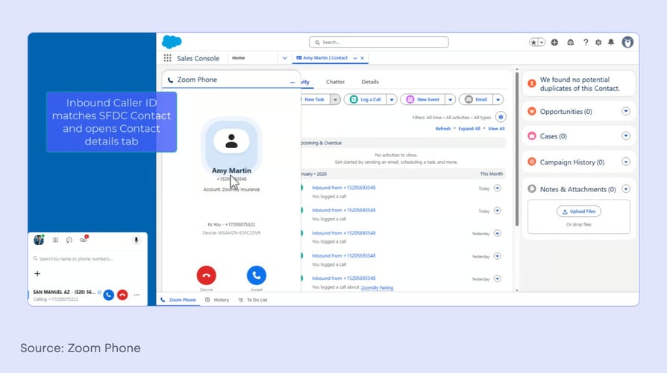Click the Salesforce global Search field
The height and width of the screenshot is (373, 667).
click(378, 42)
